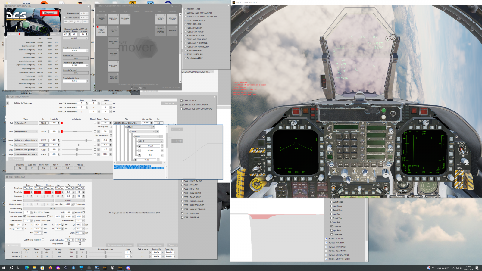Screen dimensions: 482x271
Task: Check SOURCE :: LOOP in POSE sources list
Action: [x=181, y=101]
